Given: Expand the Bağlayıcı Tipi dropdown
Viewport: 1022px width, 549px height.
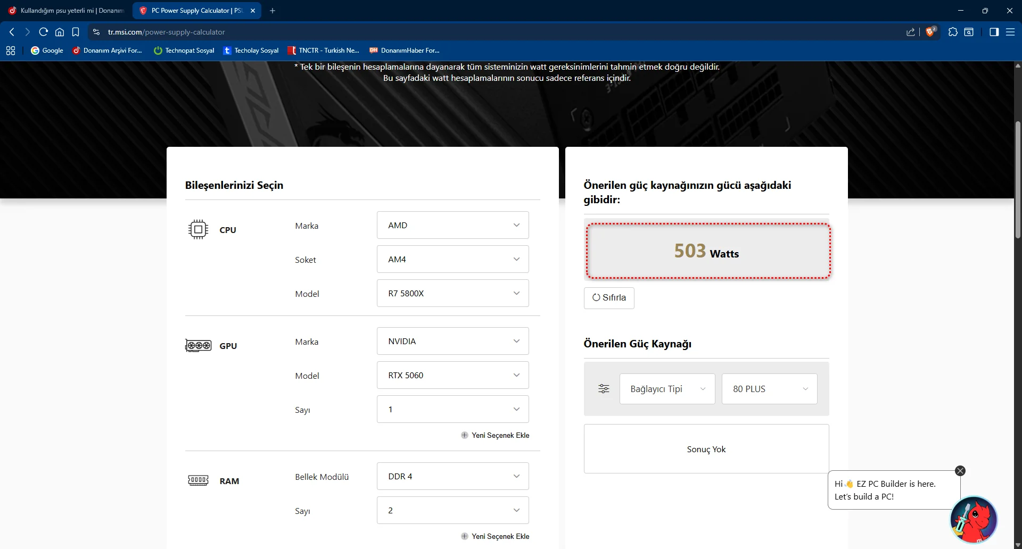Looking at the screenshot, I should (667, 389).
